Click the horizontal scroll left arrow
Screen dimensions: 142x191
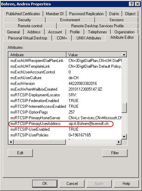(11, 142)
